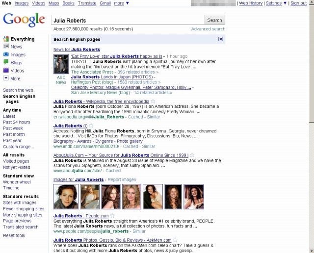The image size is (314, 253).
Task: Filter results to Past 24 hours
Action: tap(17, 122)
